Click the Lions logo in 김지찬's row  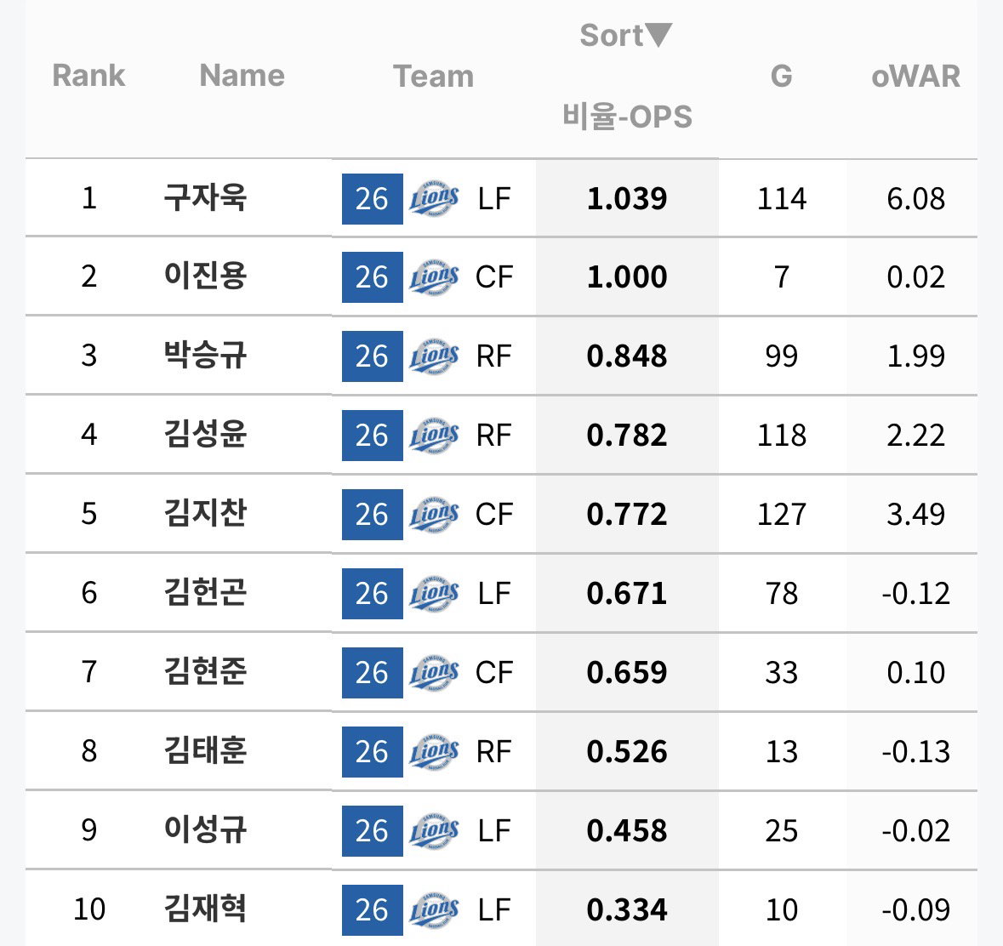(x=434, y=514)
